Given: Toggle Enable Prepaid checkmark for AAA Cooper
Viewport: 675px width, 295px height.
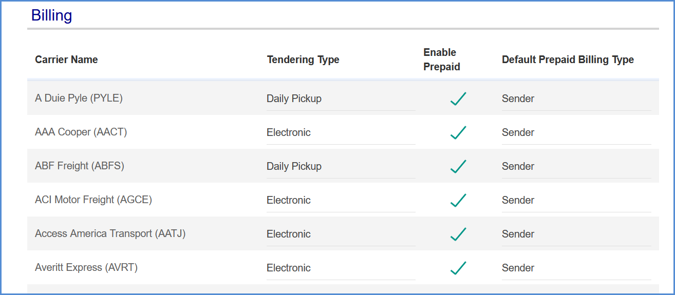Looking at the screenshot, I should pos(458,132).
